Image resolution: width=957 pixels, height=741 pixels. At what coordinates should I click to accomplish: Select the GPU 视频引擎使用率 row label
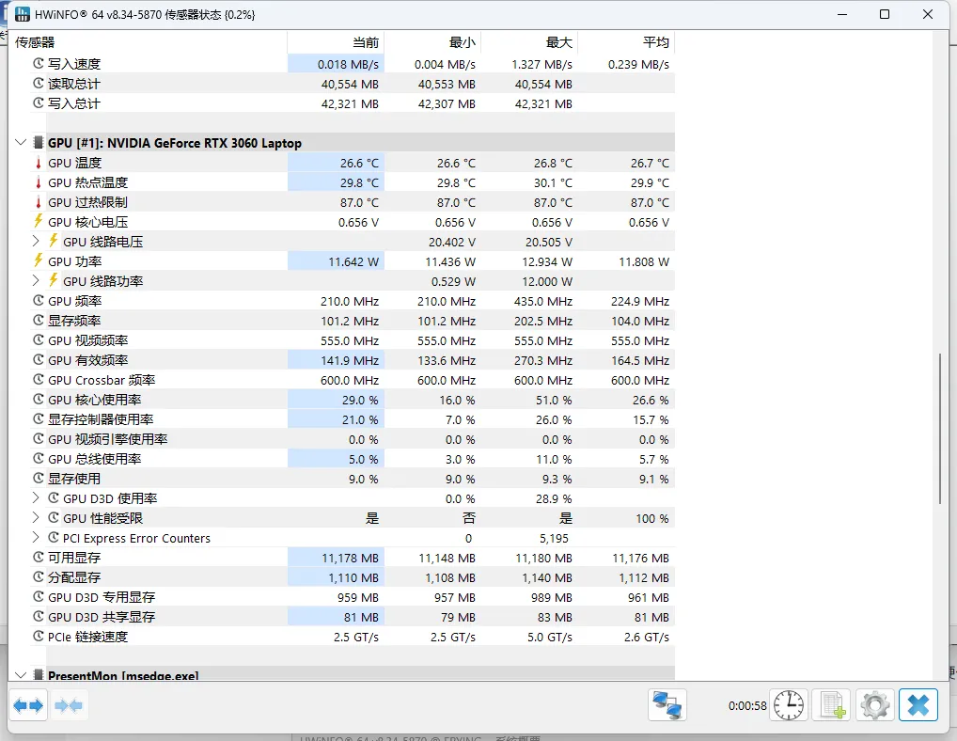click(x=108, y=439)
